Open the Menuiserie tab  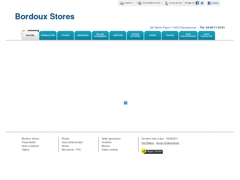coord(83,36)
